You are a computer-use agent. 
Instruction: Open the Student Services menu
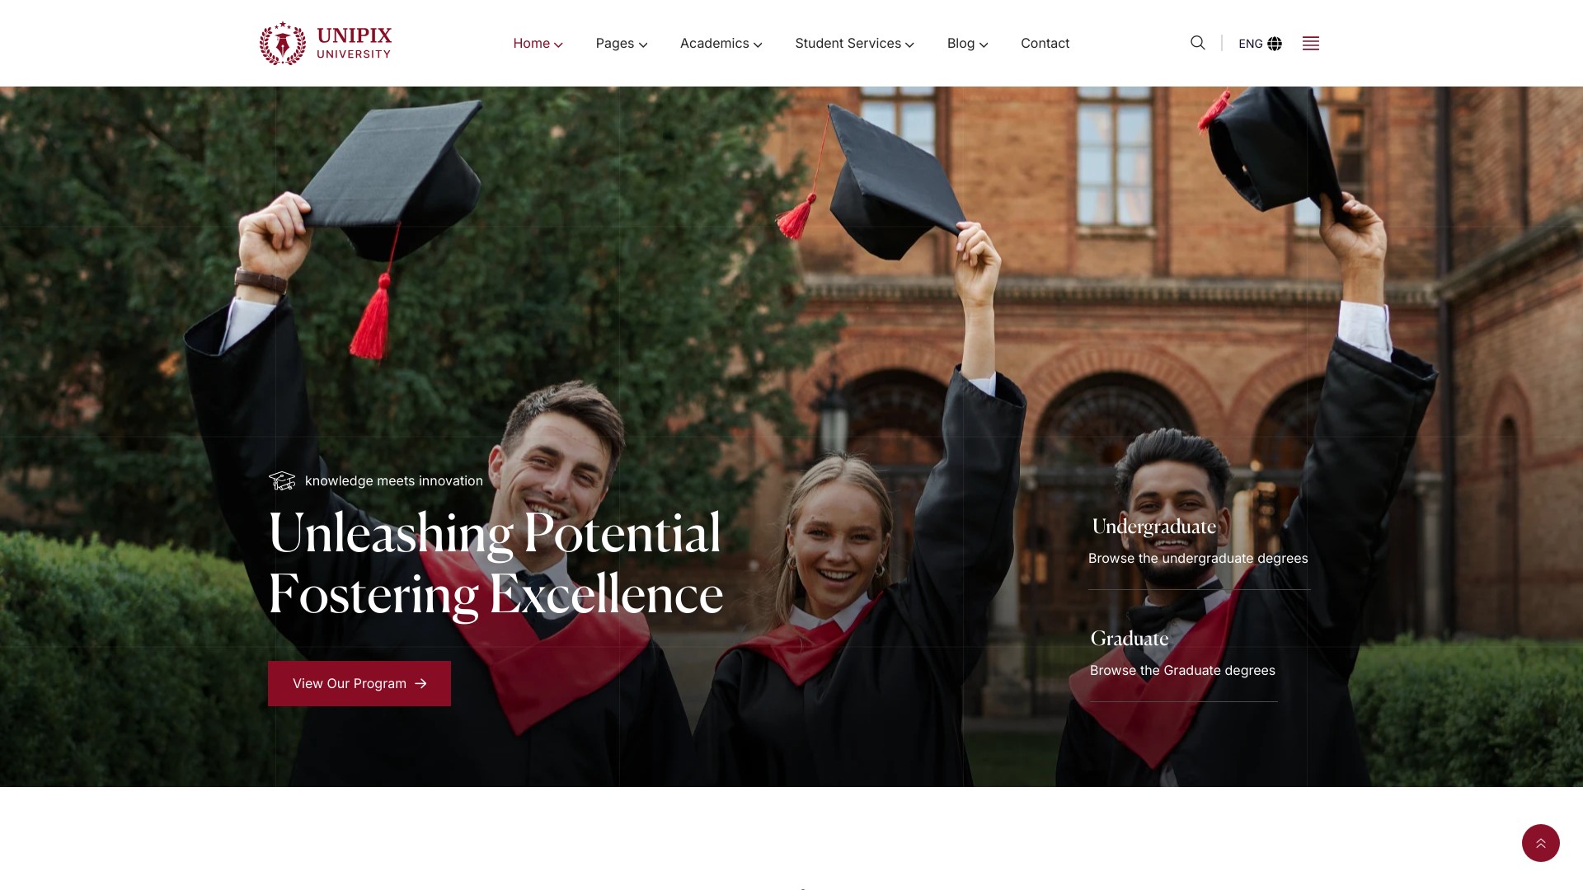pyautogui.click(x=854, y=44)
